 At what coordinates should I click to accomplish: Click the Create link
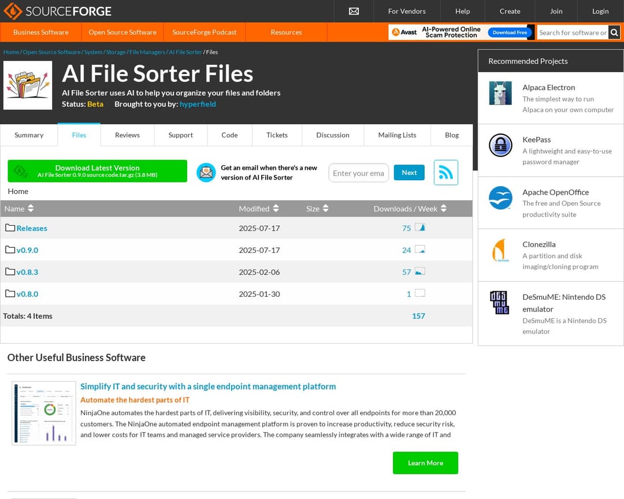[510, 11]
